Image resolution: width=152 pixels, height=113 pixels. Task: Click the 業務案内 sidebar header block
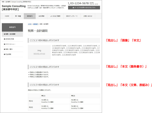(12, 27)
